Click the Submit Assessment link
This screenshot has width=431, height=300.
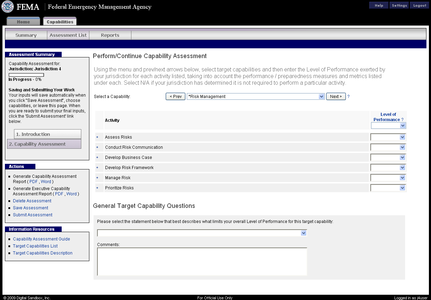(x=33, y=215)
